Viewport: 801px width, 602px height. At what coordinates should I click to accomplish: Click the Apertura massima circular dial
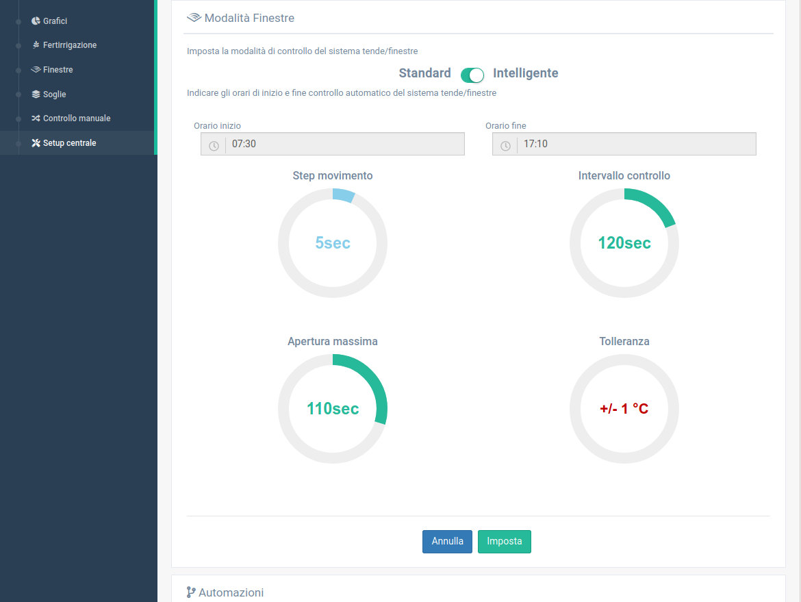click(333, 409)
